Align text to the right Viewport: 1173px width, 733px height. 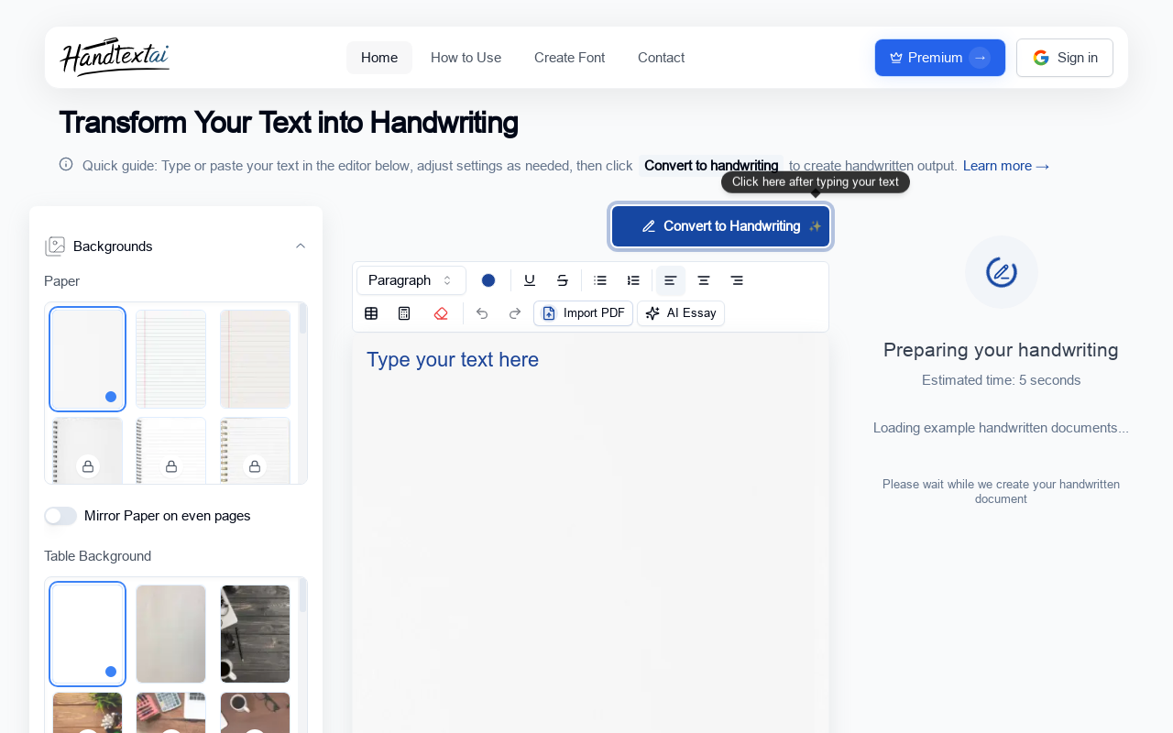click(x=737, y=280)
